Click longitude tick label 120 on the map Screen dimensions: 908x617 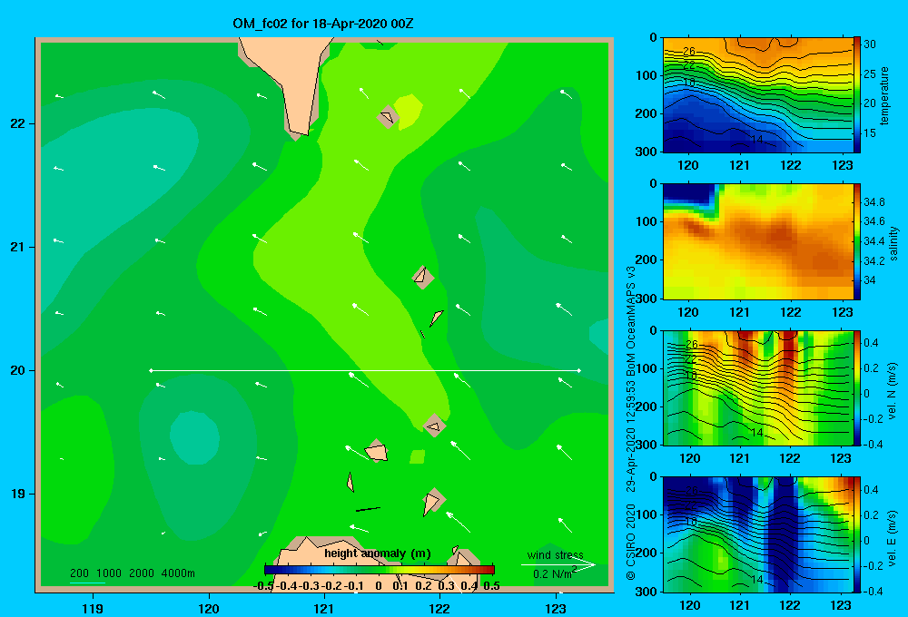tap(209, 608)
